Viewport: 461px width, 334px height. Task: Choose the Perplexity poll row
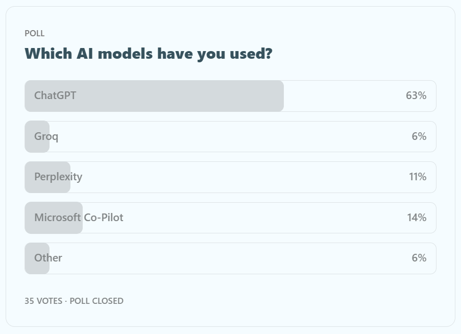coord(58,177)
